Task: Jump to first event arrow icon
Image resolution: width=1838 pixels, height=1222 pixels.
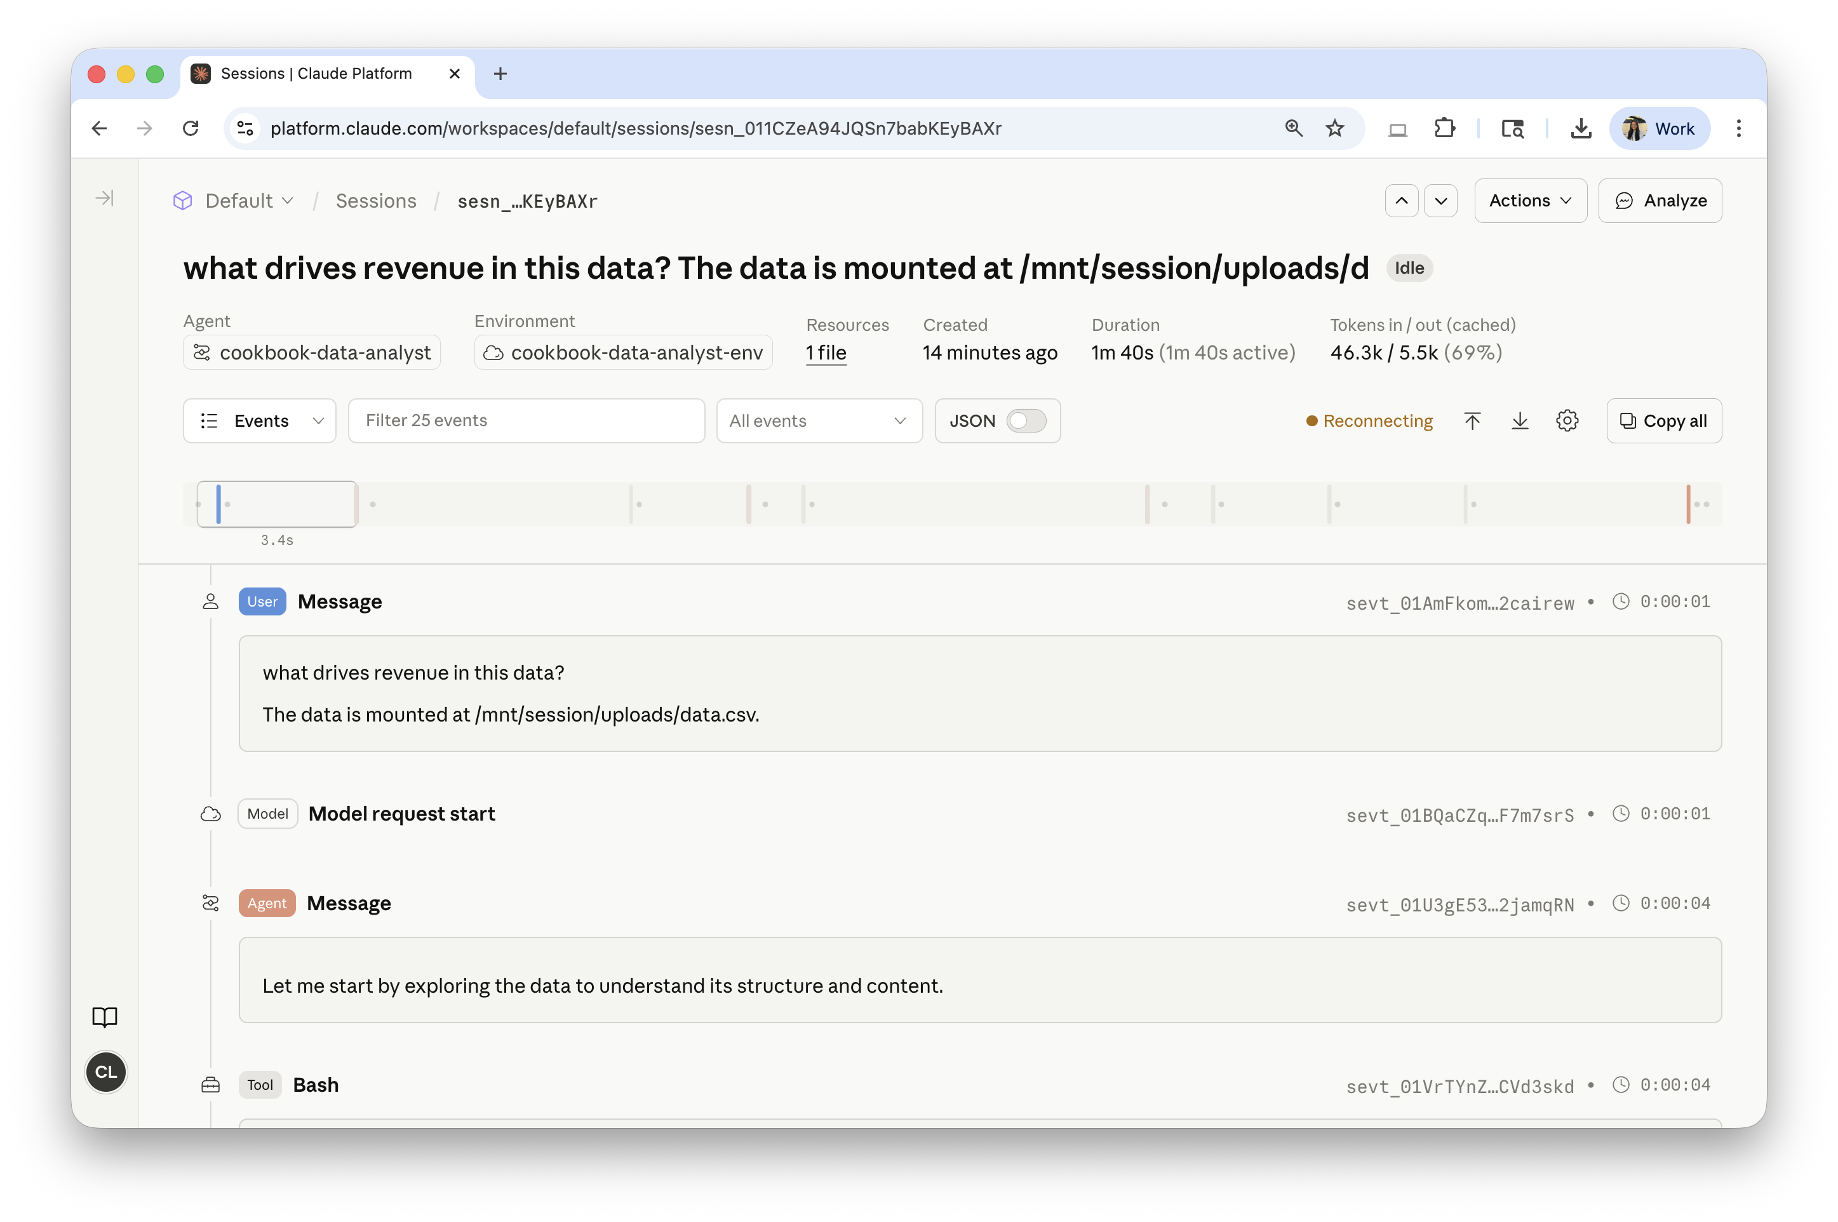Action: [1472, 422]
